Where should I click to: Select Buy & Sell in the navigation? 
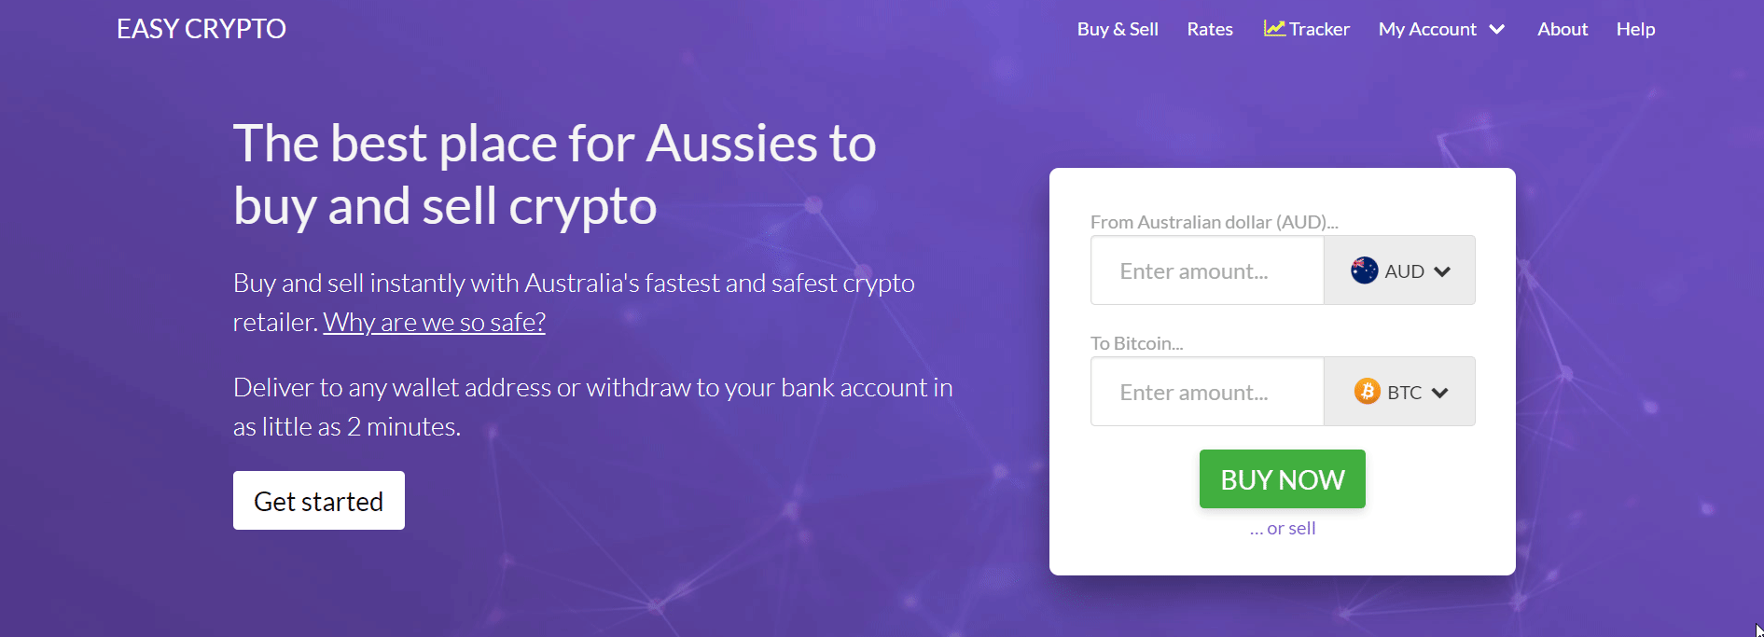1117,29
